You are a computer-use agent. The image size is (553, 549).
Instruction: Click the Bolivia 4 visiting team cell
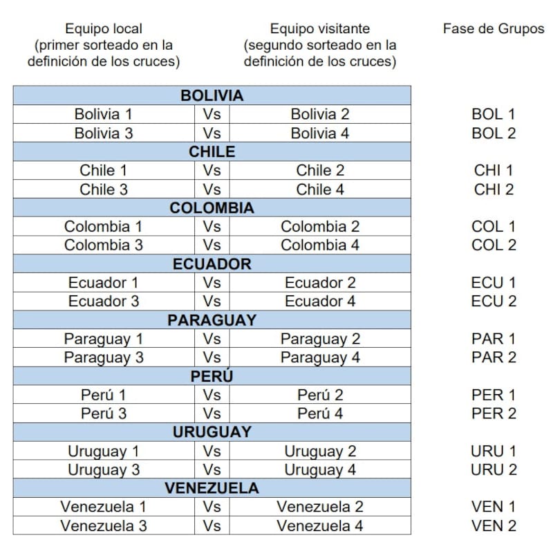coord(320,133)
